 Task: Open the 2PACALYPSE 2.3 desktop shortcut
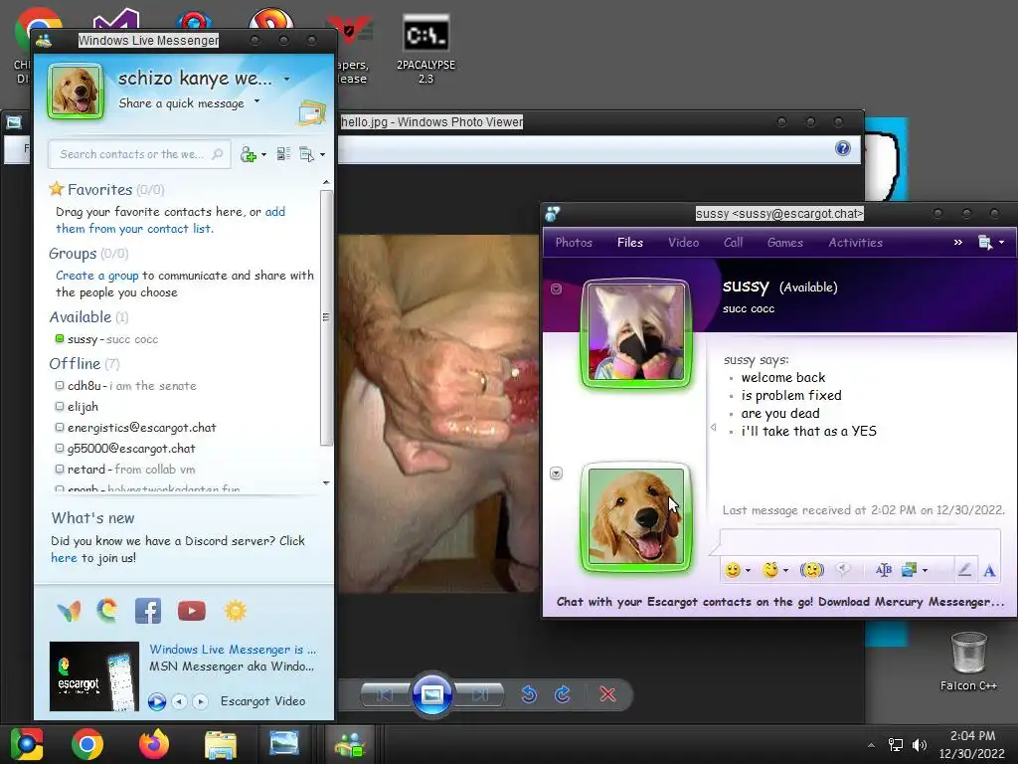425,50
